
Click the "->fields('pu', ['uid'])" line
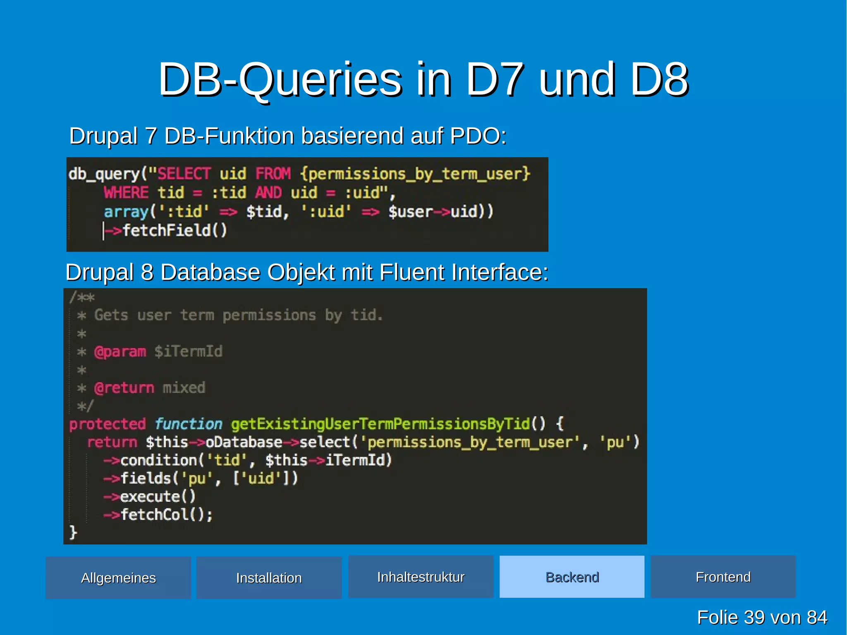pyautogui.click(x=201, y=478)
